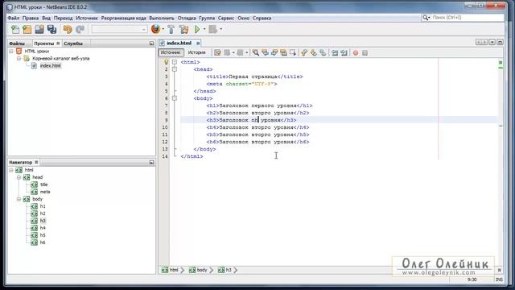This screenshot has height=290, width=515.
Task: Switch to the Файлы tab
Action: tap(17, 43)
